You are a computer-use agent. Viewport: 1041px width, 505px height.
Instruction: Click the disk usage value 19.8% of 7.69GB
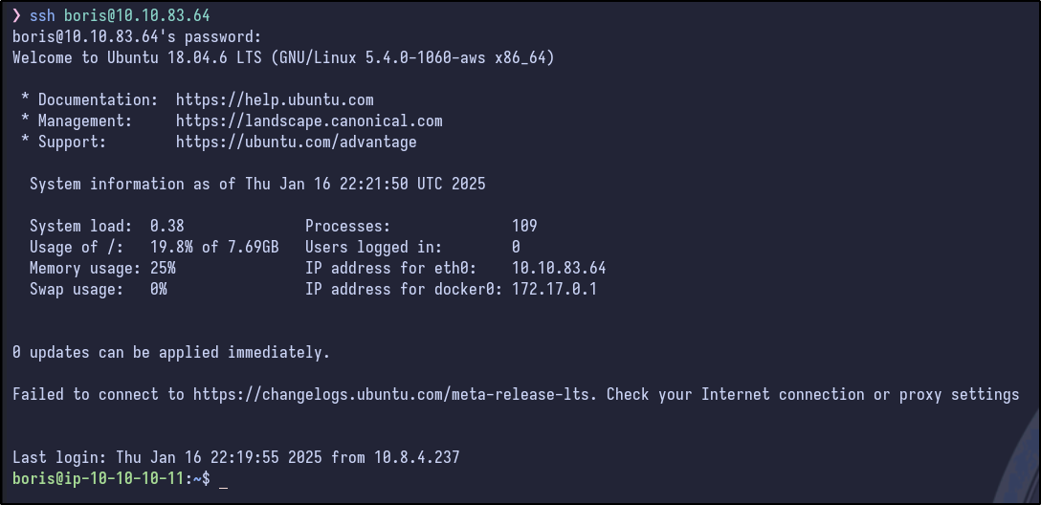pos(214,247)
